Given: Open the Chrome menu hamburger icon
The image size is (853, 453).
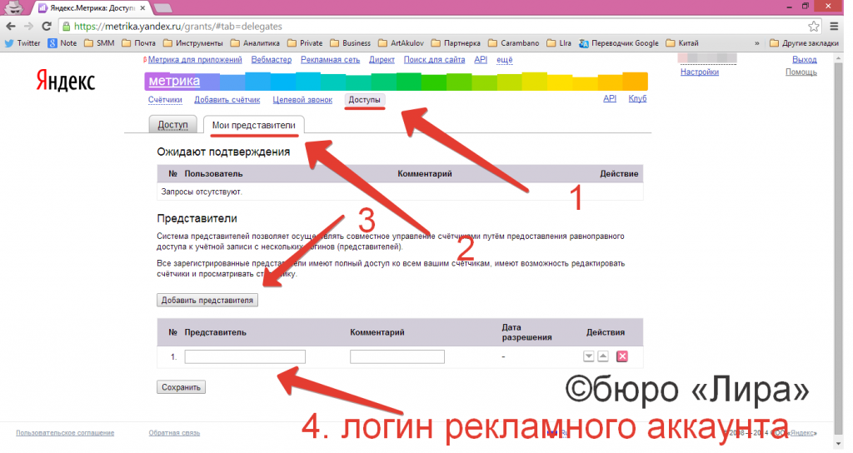Looking at the screenshot, I should click(x=834, y=26).
